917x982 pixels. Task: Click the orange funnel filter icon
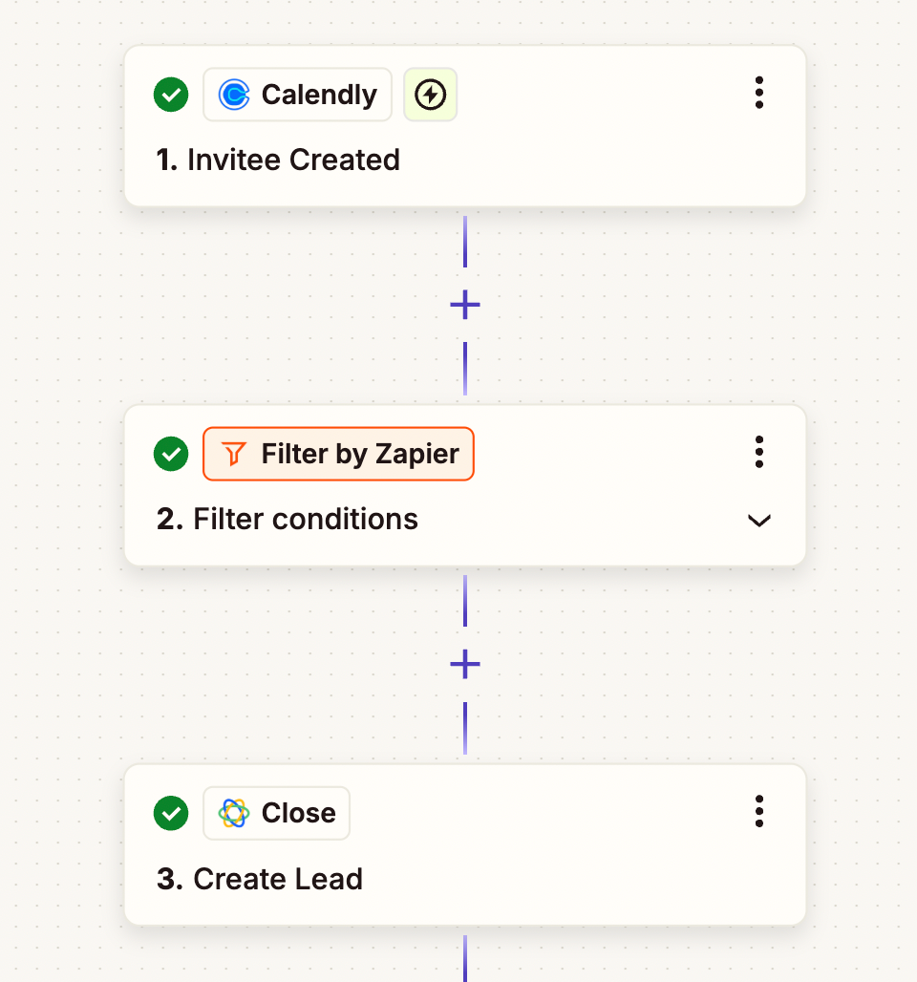tap(234, 454)
